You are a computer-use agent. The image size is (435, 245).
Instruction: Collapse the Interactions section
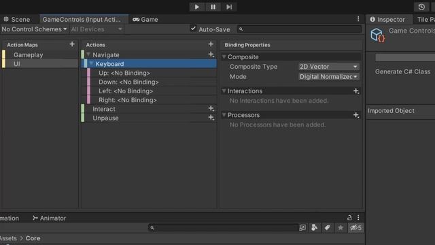point(224,91)
